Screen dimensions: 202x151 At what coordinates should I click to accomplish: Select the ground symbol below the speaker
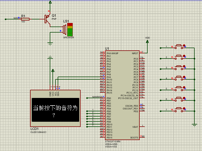tap(50, 44)
